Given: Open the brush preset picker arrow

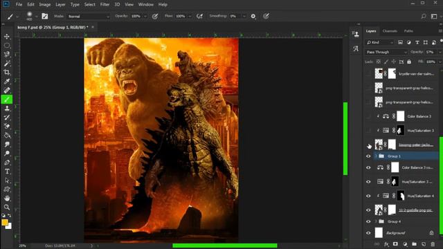Looking at the screenshot, I should tap(36, 17).
